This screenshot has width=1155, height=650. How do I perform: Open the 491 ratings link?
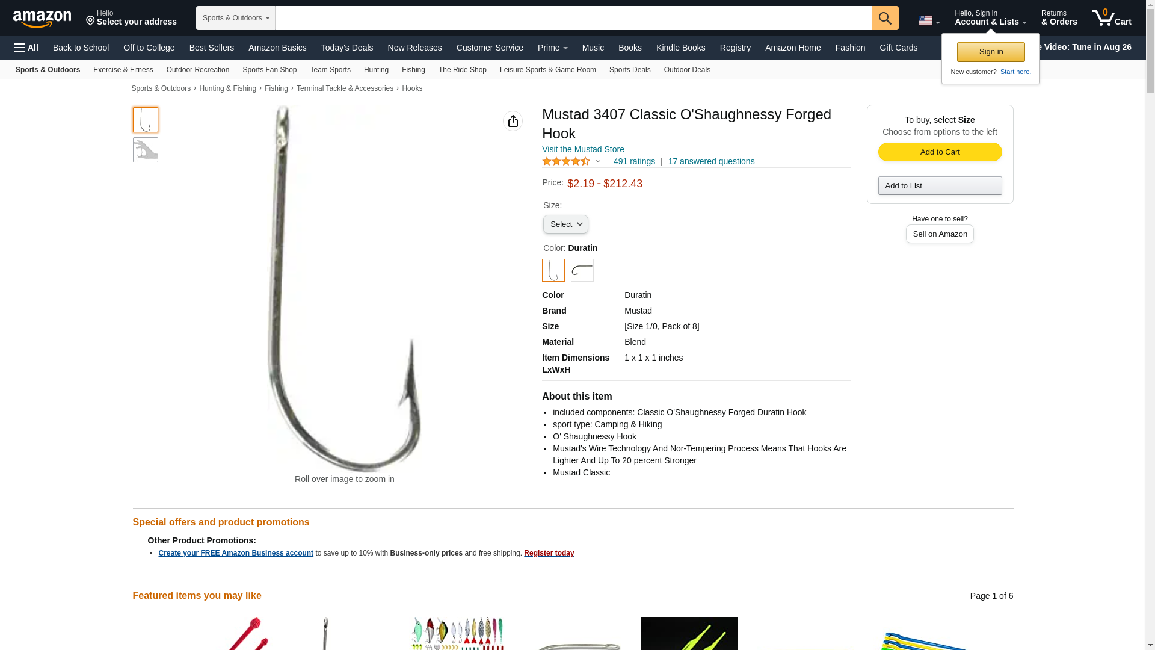(634, 161)
